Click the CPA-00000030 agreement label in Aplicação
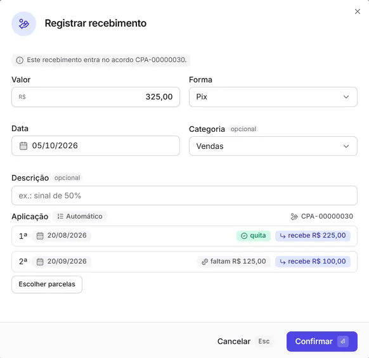 327,216
